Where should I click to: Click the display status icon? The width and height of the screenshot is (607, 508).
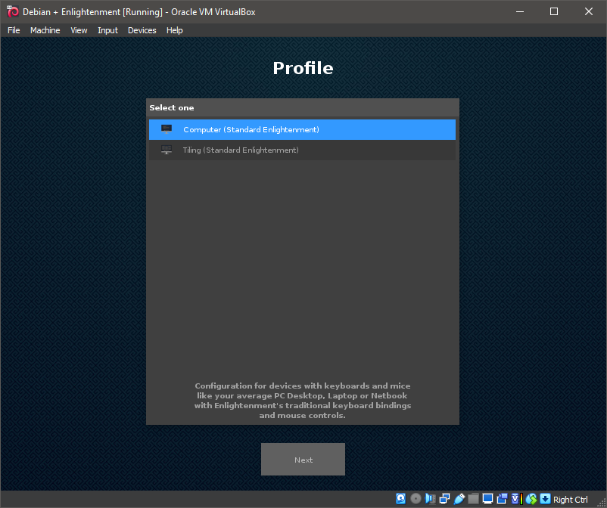(487, 499)
